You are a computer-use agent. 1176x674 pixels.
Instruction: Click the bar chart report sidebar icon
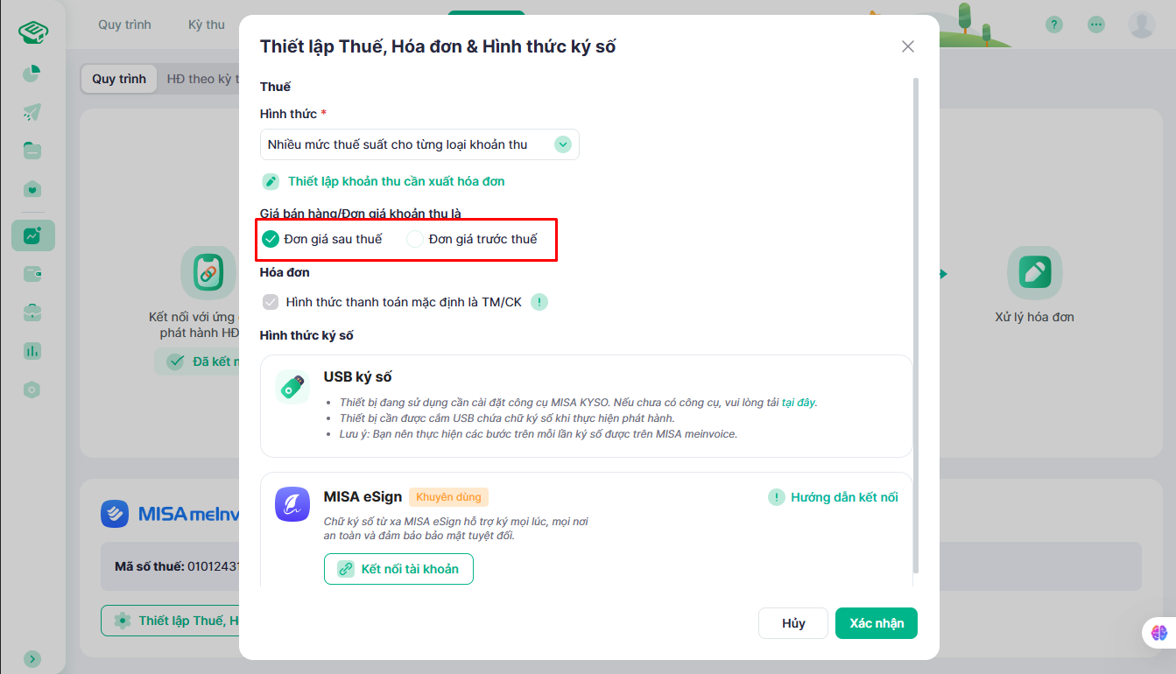32,351
